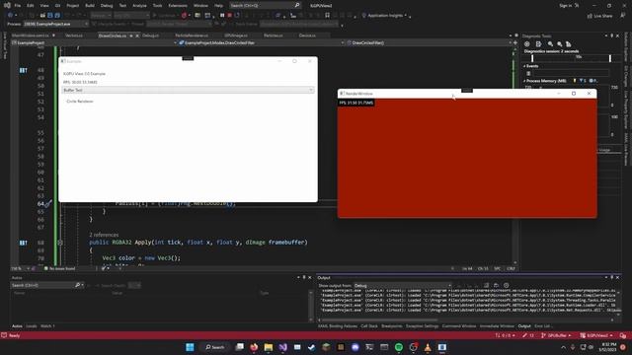Click the Save toolbar icon

point(50,16)
